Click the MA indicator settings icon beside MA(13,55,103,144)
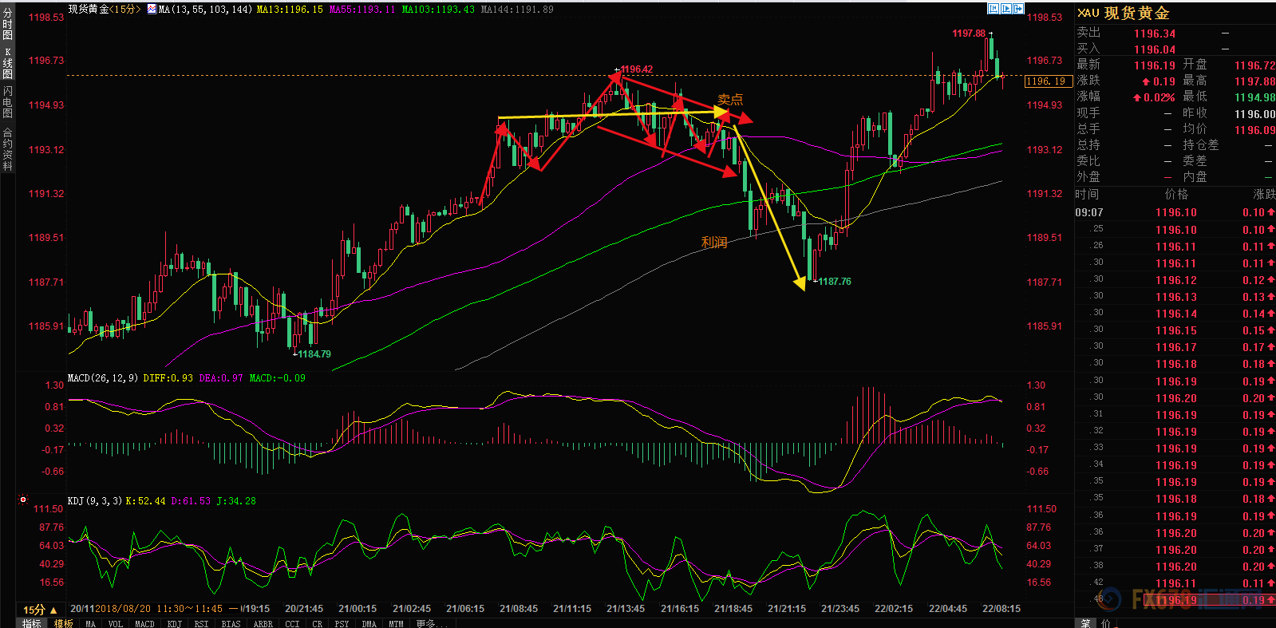 coord(152,9)
